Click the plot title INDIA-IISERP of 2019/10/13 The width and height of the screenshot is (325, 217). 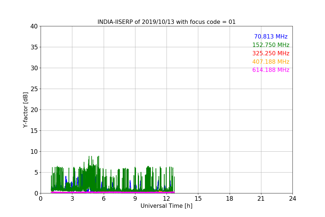[x=167, y=22]
